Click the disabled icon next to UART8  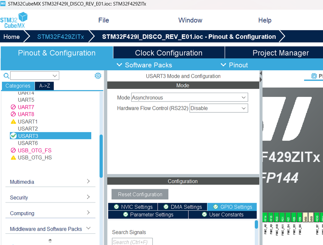tap(13, 114)
